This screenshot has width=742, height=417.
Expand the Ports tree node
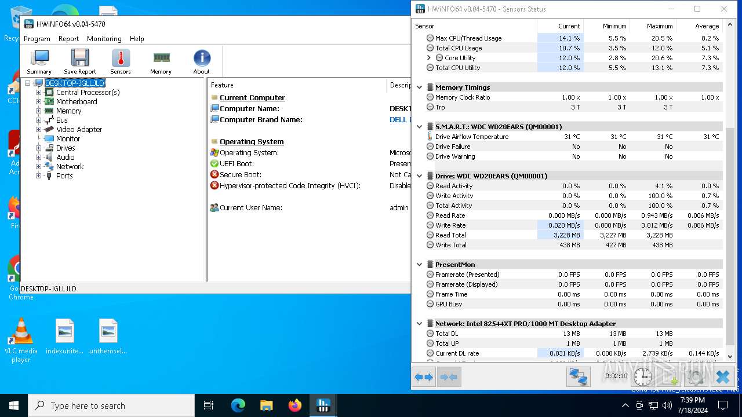pos(39,175)
